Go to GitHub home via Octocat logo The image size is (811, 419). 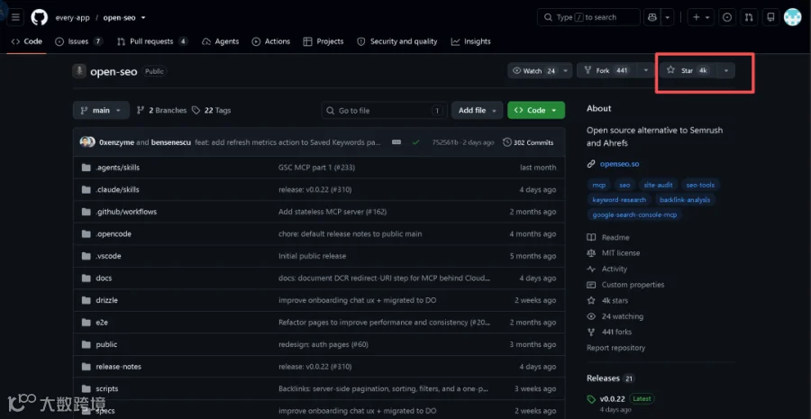pyautogui.click(x=40, y=18)
